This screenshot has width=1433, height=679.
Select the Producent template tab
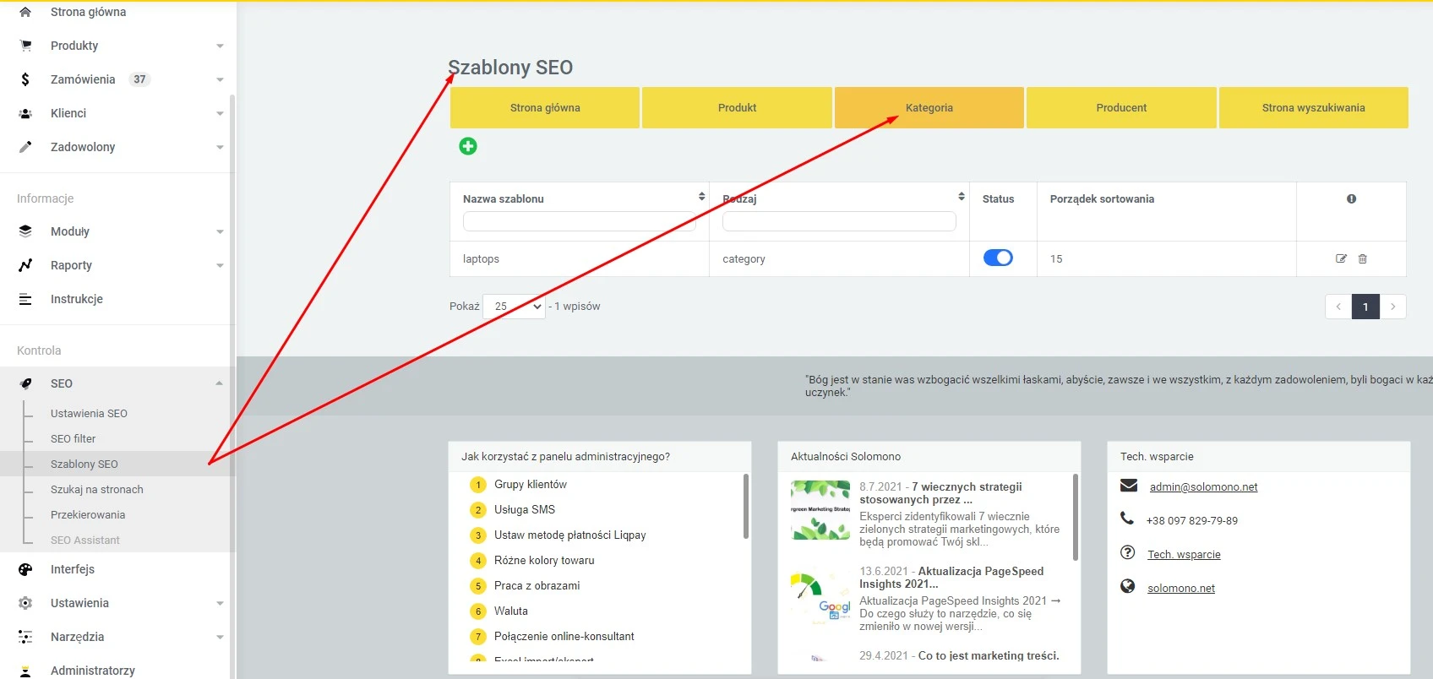[1120, 108]
